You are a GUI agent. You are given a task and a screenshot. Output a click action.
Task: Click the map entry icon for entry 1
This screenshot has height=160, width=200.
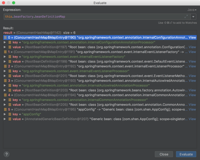(x=5, y=52)
